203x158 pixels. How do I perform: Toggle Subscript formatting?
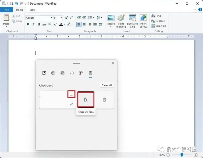click(50, 24)
